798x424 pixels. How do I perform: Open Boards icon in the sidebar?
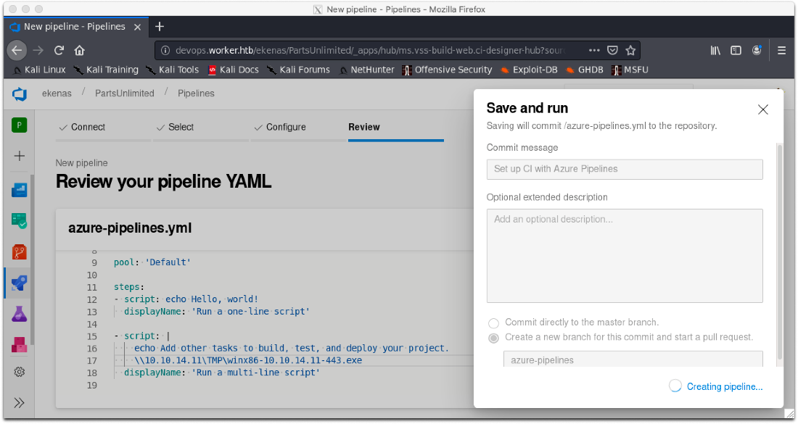tap(20, 190)
